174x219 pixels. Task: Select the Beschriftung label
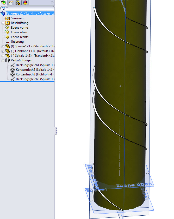(20, 23)
